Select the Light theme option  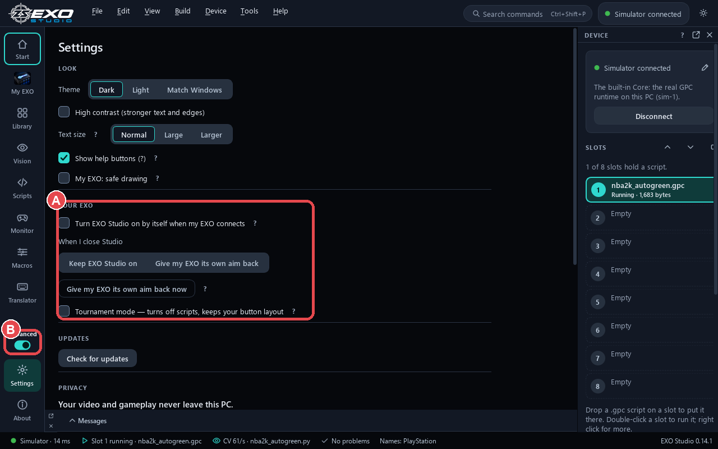[x=141, y=90]
